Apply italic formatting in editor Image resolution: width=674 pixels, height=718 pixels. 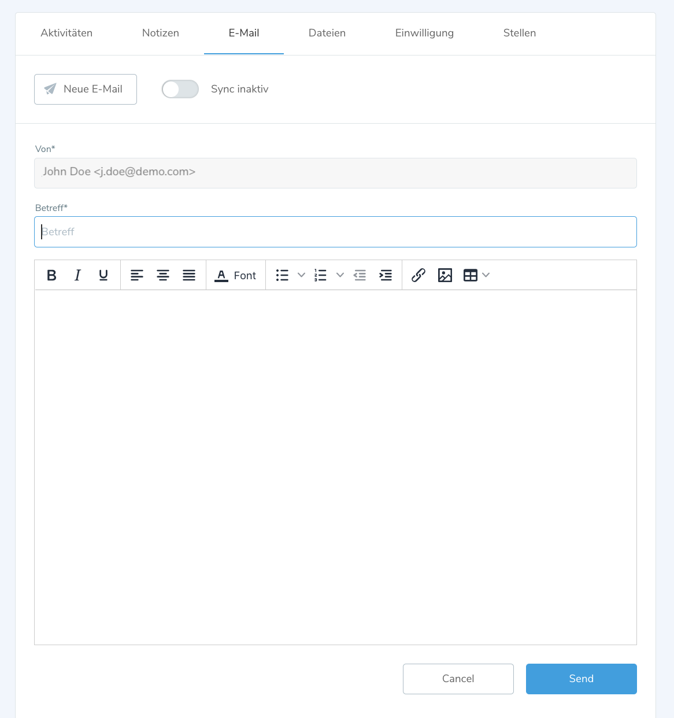click(x=77, y=275)
